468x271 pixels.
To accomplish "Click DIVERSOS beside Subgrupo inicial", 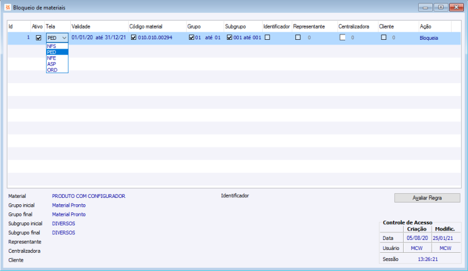I will pos(64,224).
